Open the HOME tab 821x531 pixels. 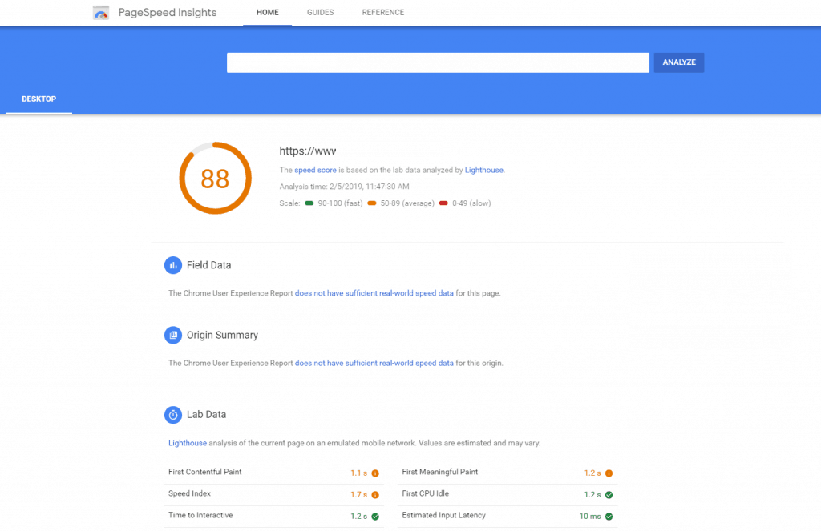pyautogui.click(x=268, y=13)
